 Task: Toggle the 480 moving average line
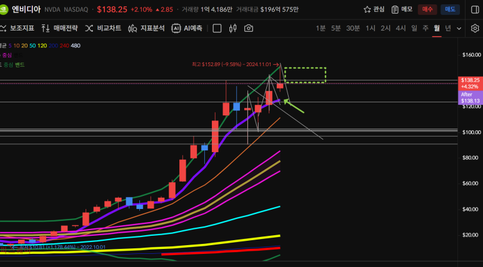pyautogui.click(x=76, y=46)
